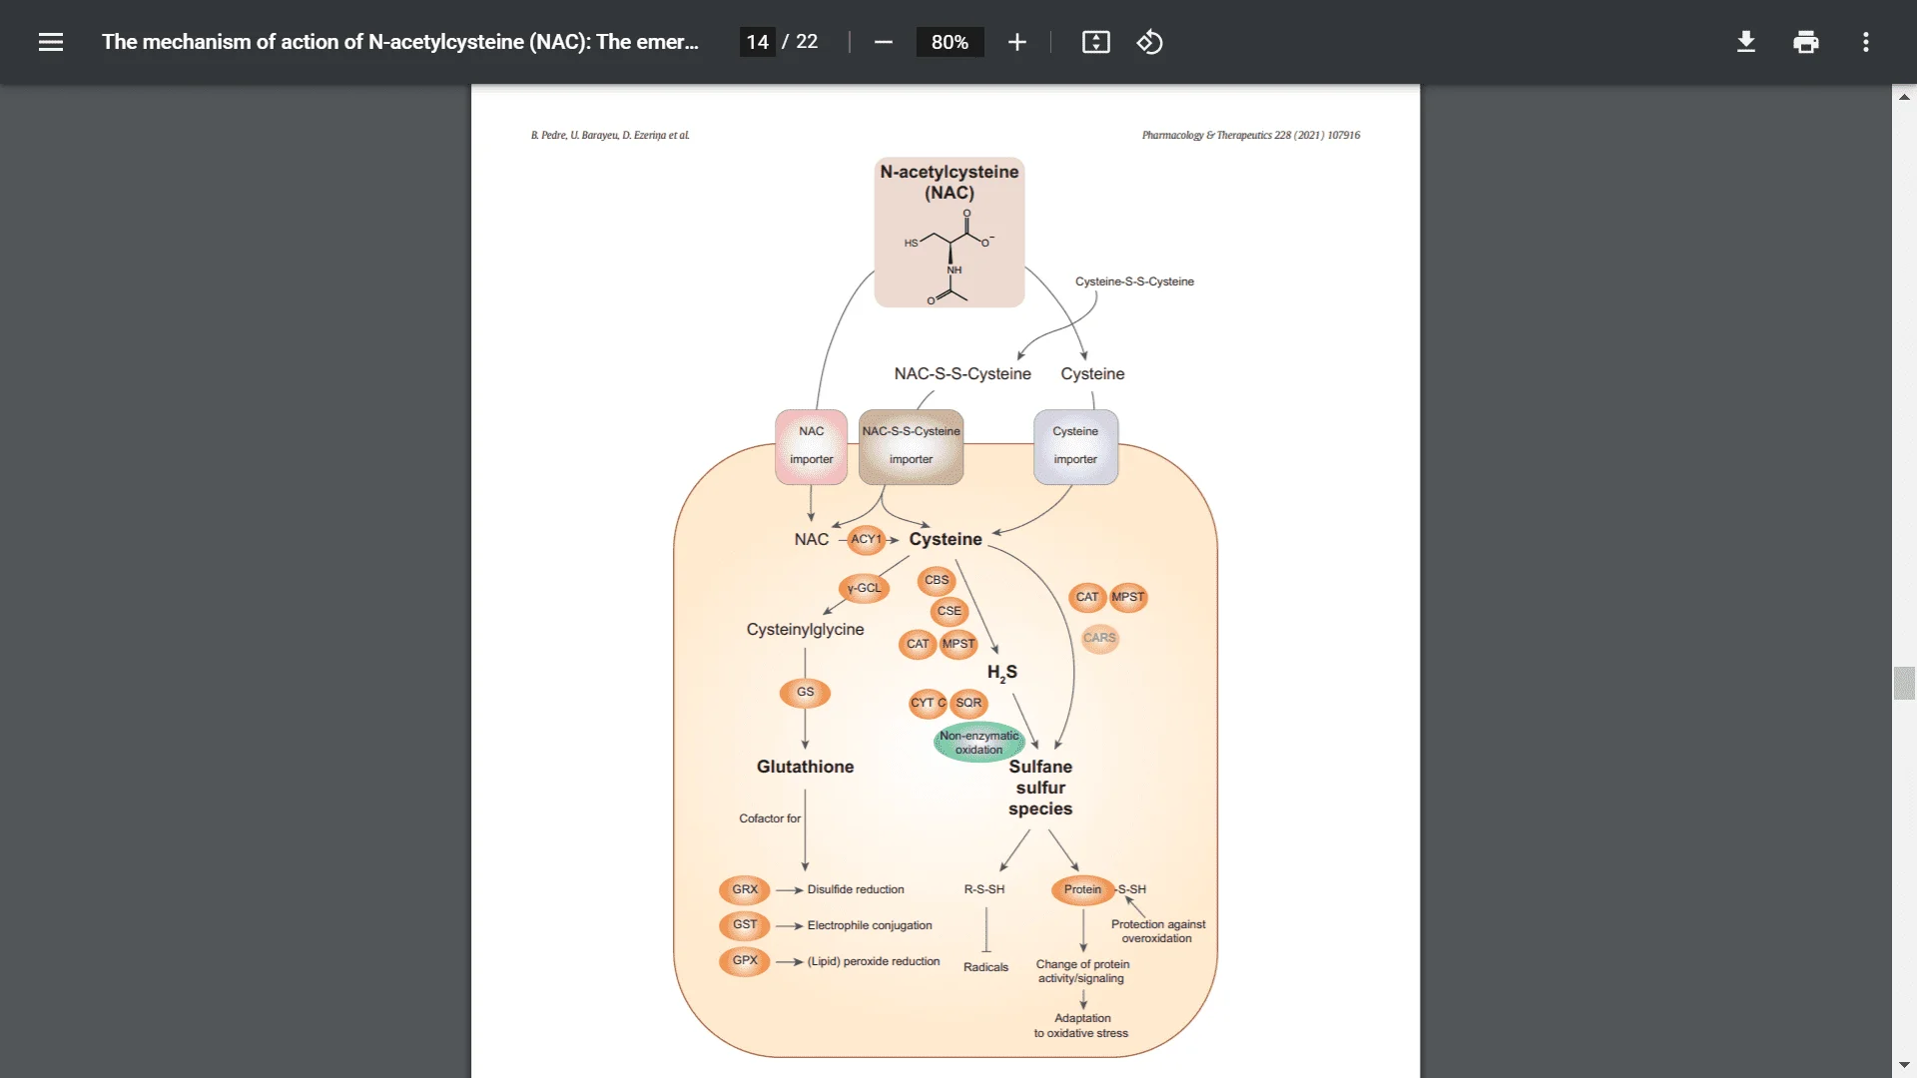Click the 'Cysteinylglycine' label
The image size is (1917, 1078).
pyautogui.click(x=806, y=630)
